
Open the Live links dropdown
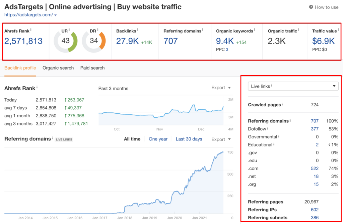(x=293, y=86)
